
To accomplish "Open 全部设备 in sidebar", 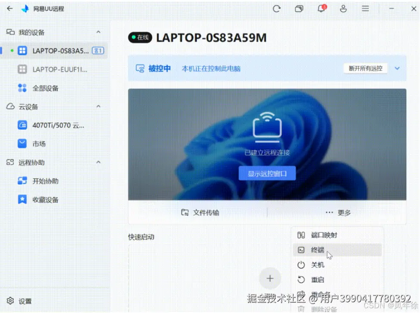I will tap(54, 88).
